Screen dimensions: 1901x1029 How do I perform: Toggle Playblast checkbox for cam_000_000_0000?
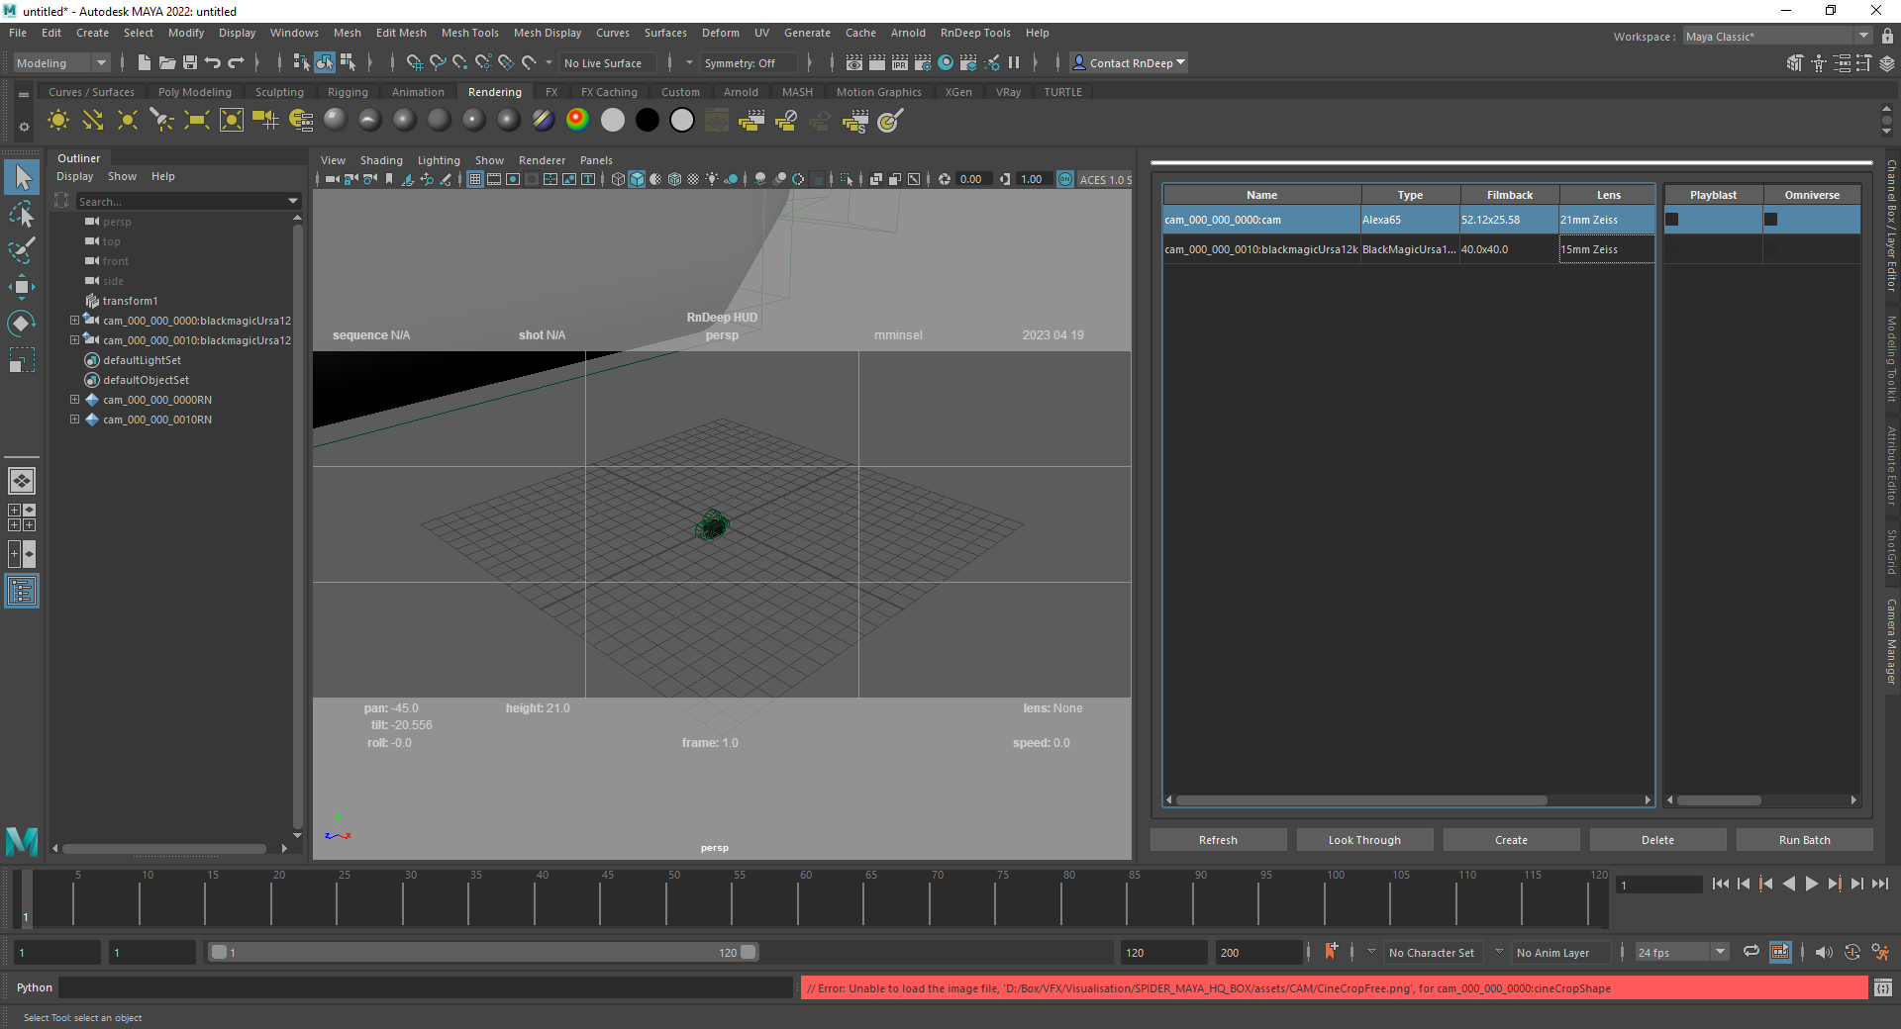point(1672,220)
